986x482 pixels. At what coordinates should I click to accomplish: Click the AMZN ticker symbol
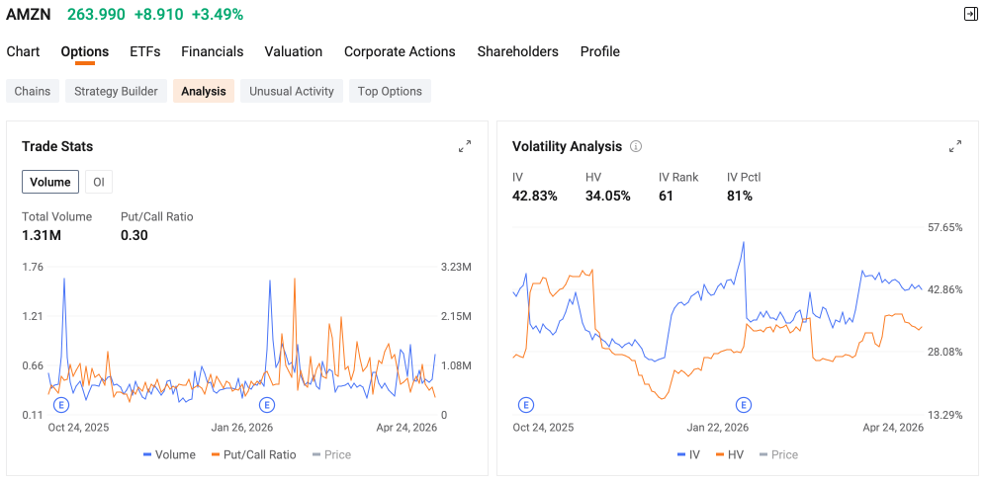click(29, 14)
